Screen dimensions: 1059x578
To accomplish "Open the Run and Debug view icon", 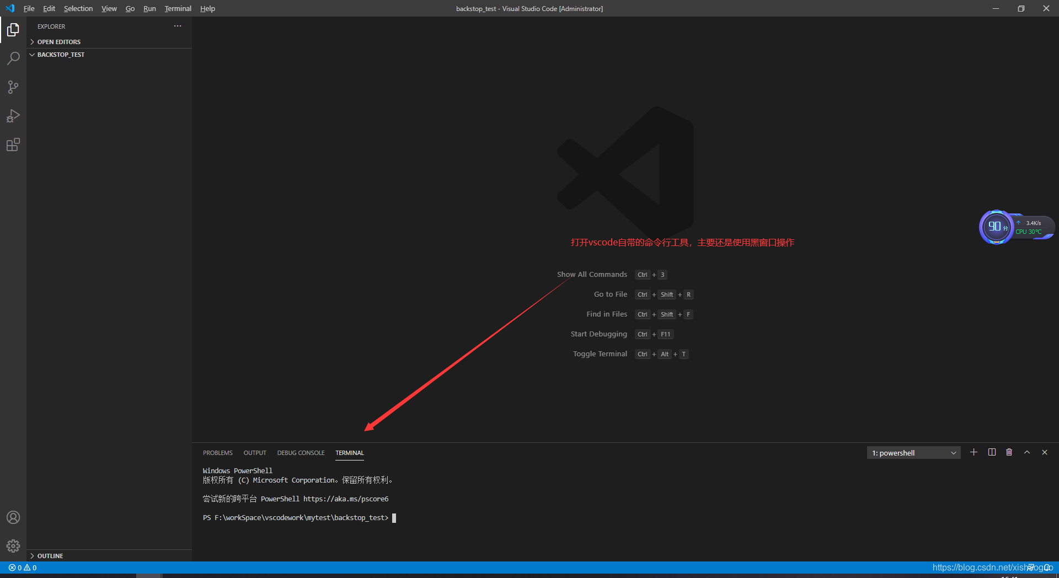I will point(13,116).
